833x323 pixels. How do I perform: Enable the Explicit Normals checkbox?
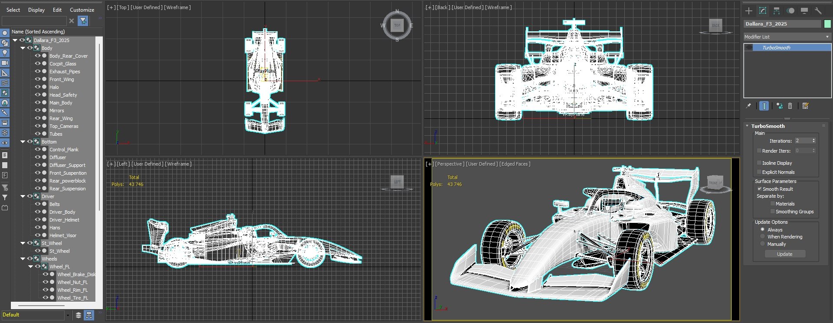(759, 172)
